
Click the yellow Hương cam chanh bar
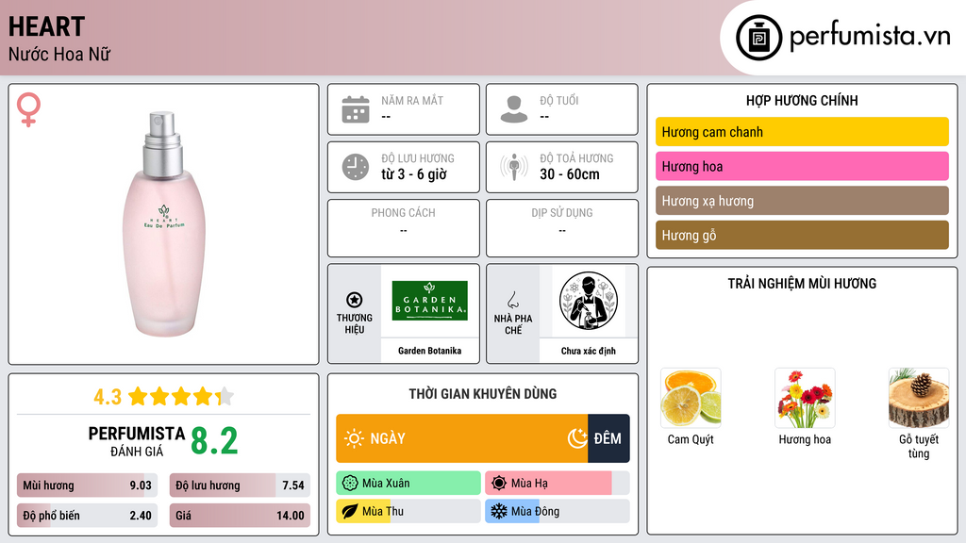[x=802, y=132]
